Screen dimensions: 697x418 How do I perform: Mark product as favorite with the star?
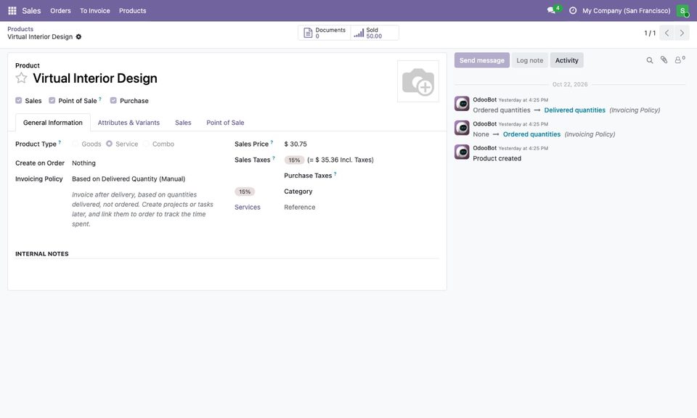point(21,78)
